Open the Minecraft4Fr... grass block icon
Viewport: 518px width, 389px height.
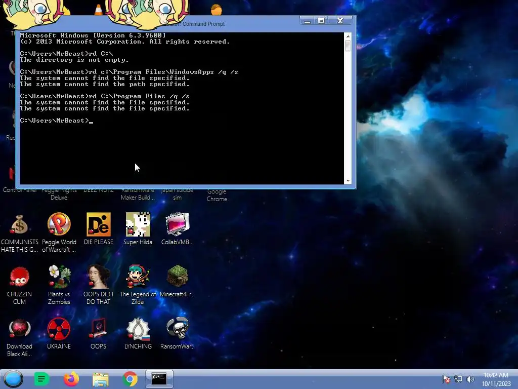click(178, 281)
